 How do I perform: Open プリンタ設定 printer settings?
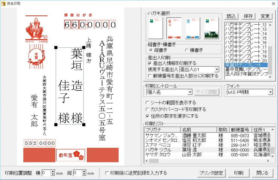tap(211, 173)
